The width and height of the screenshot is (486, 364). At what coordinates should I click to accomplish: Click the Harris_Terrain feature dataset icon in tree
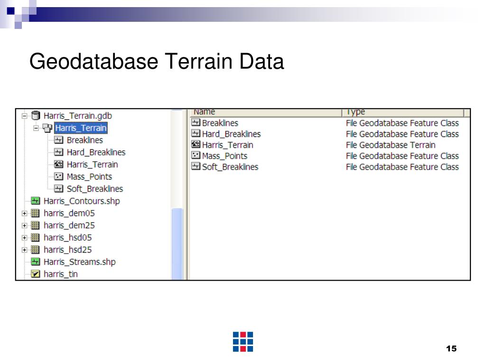(x=47, y=128)
